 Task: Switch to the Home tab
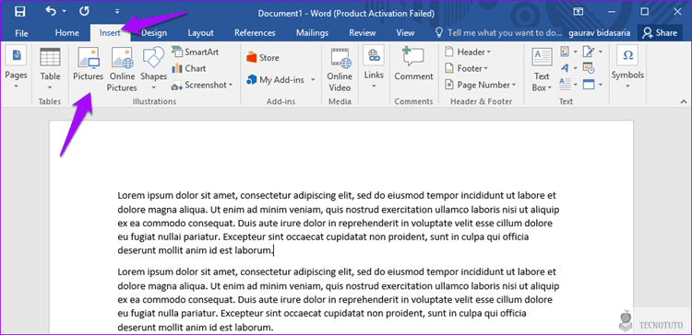pyautogui.click(x=67, y=33)
